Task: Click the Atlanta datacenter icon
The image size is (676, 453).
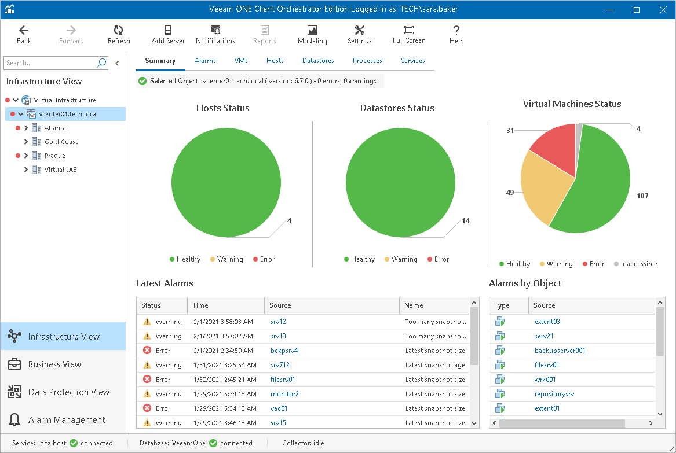Action: coord(36,128)
